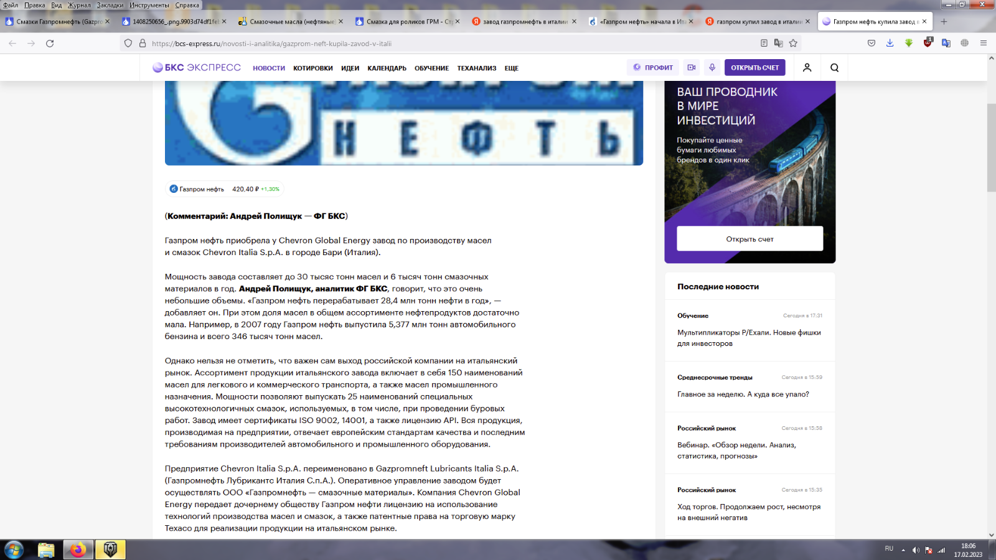Open the Справка menu

(187, 5)
